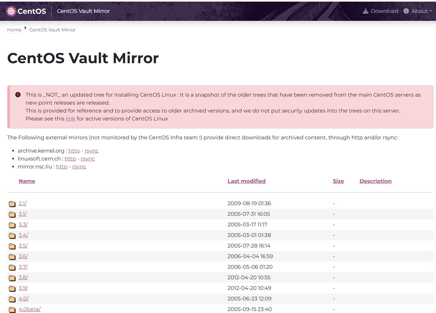Click the folder icon for 3.7/

(12, 267)
